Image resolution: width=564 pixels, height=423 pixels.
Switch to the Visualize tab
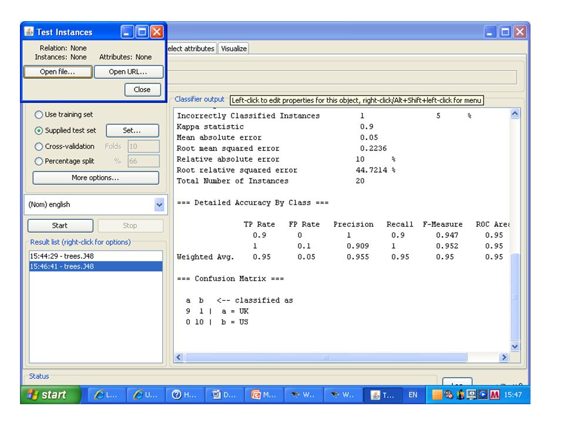[234, 49]
